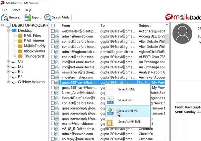Click the Save As RTF document icon
Image resolution: width=201 pixels, height=141 pixels.
pyautogui.click(x=110, y=100)
